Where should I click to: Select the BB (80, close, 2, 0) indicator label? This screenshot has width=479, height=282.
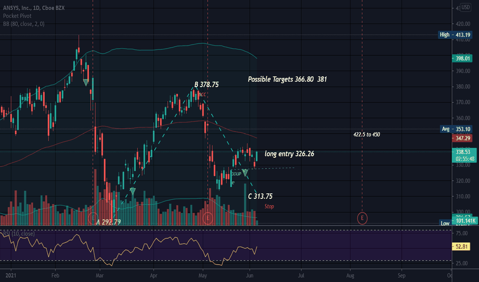click(24, 24)
